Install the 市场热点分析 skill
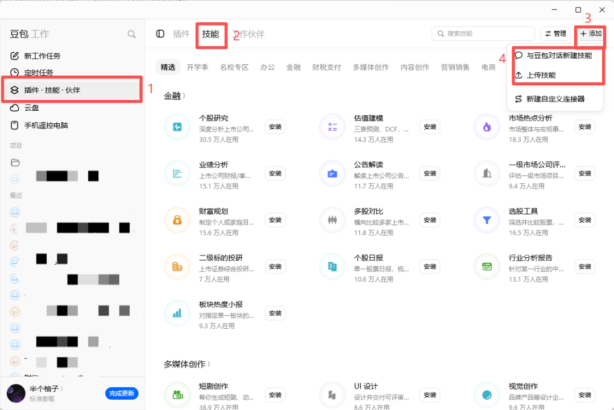Viewport: 614px width, 410px height. 584,127
